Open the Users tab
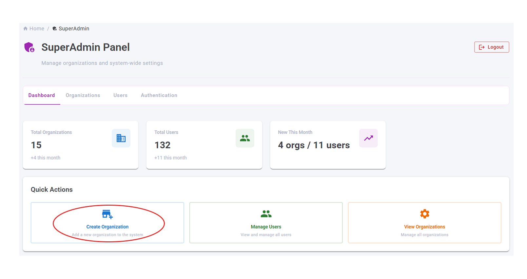This screenshot has height=279, width=527. point(120,95)
